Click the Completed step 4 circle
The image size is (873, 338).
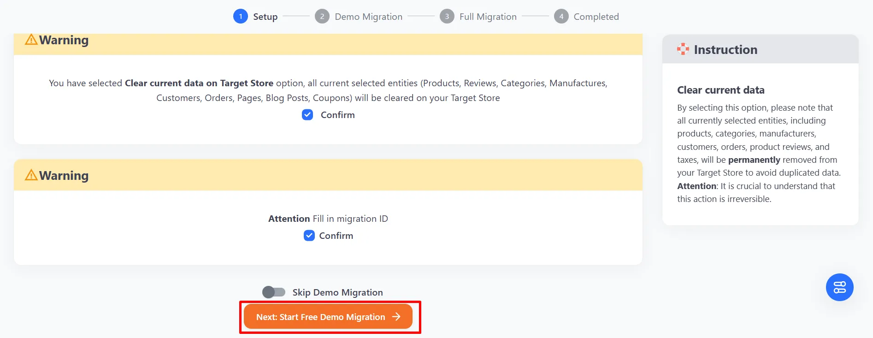tap(561, 17)
